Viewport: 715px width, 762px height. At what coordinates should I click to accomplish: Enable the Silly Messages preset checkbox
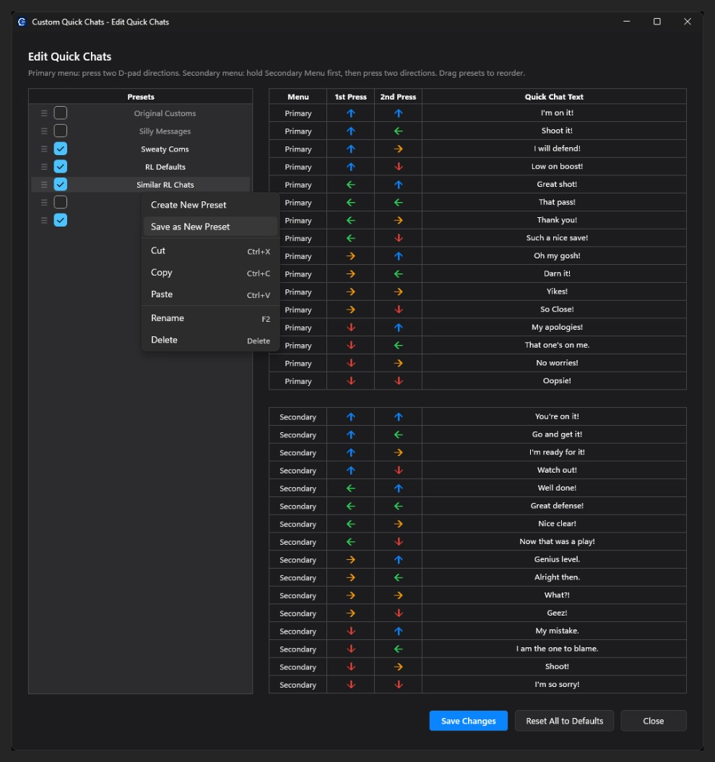(x=61, y=131)
